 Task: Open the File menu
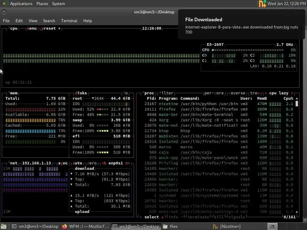[6, 21]
